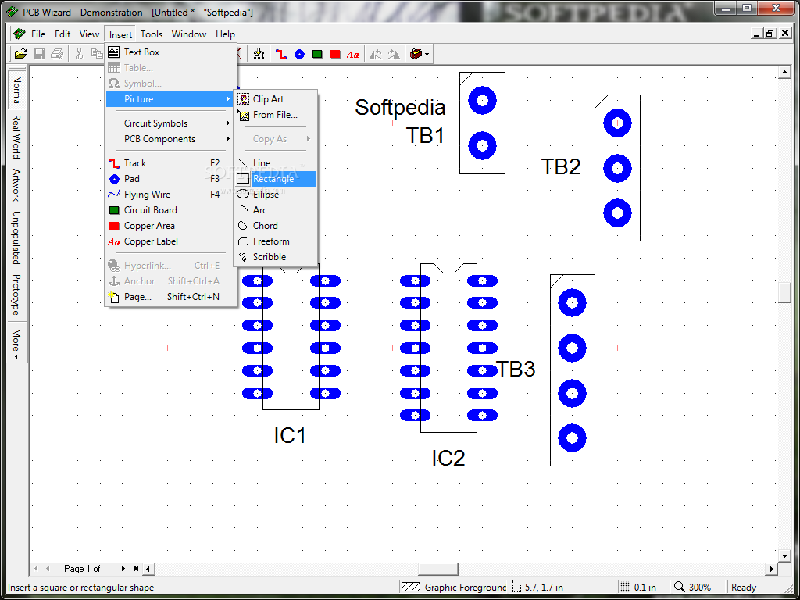Select the Track tool in the toolbar

(281, 54)
